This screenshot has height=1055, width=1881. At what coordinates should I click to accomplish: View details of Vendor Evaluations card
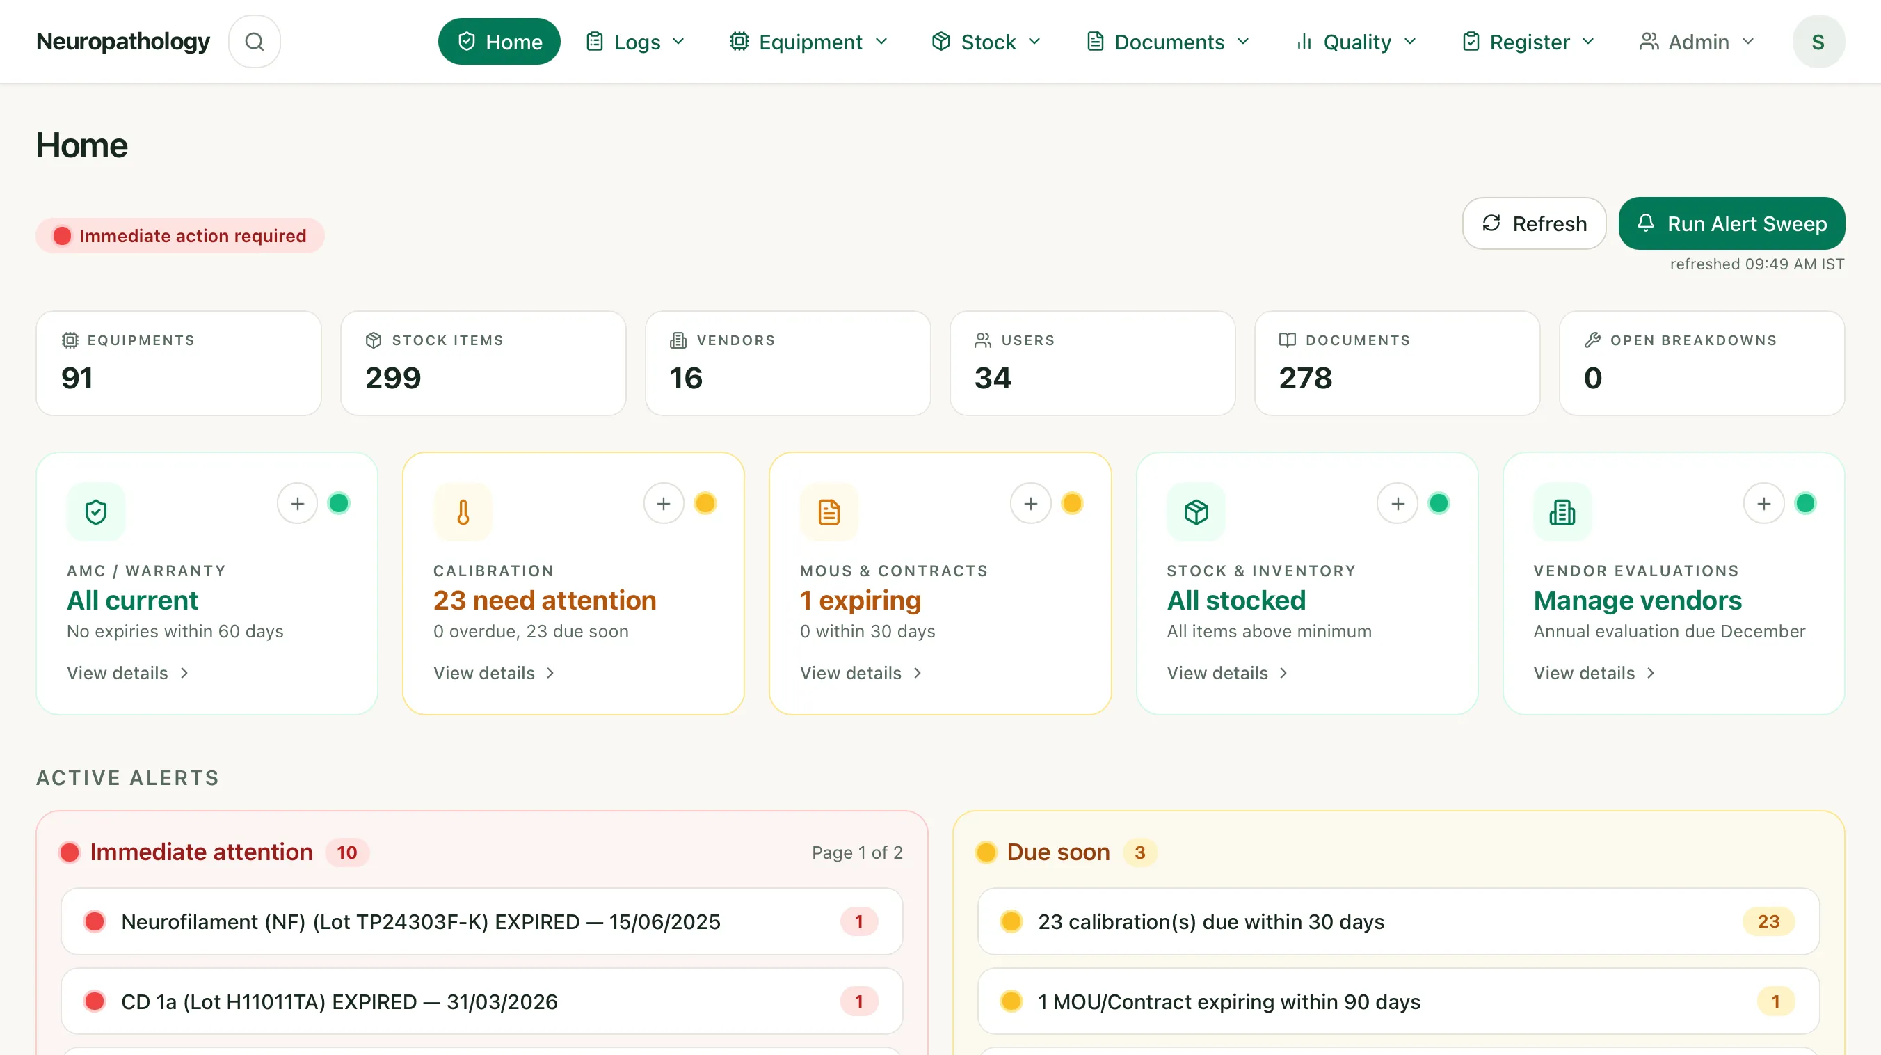click(x=1594, y=673)
